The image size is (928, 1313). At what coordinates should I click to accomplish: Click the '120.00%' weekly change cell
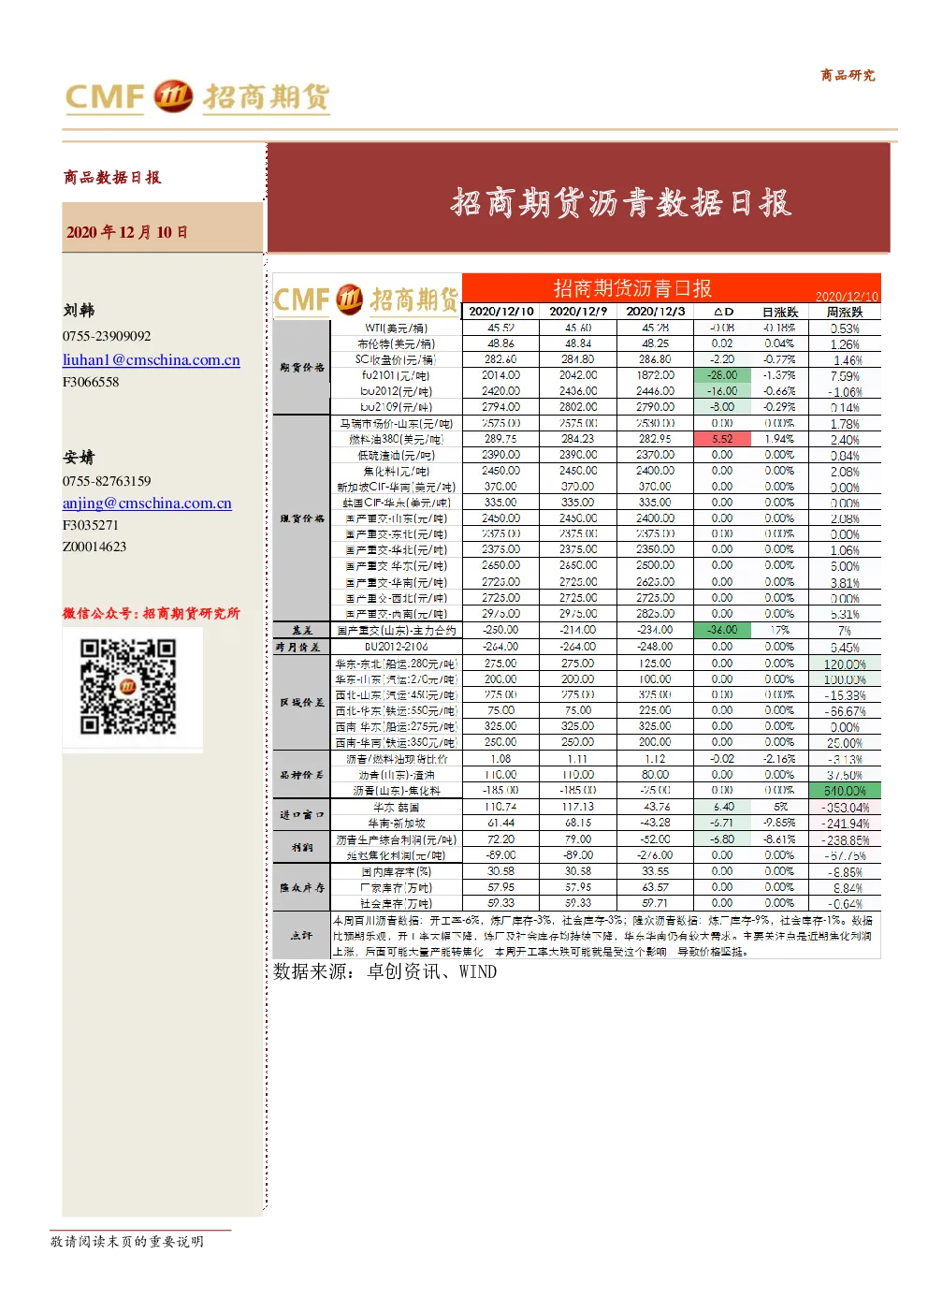pyautogui.click(x=845, y=664)
